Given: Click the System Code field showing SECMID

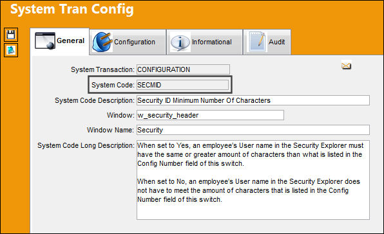Looking at the screenshot, I should click(182, 85).
